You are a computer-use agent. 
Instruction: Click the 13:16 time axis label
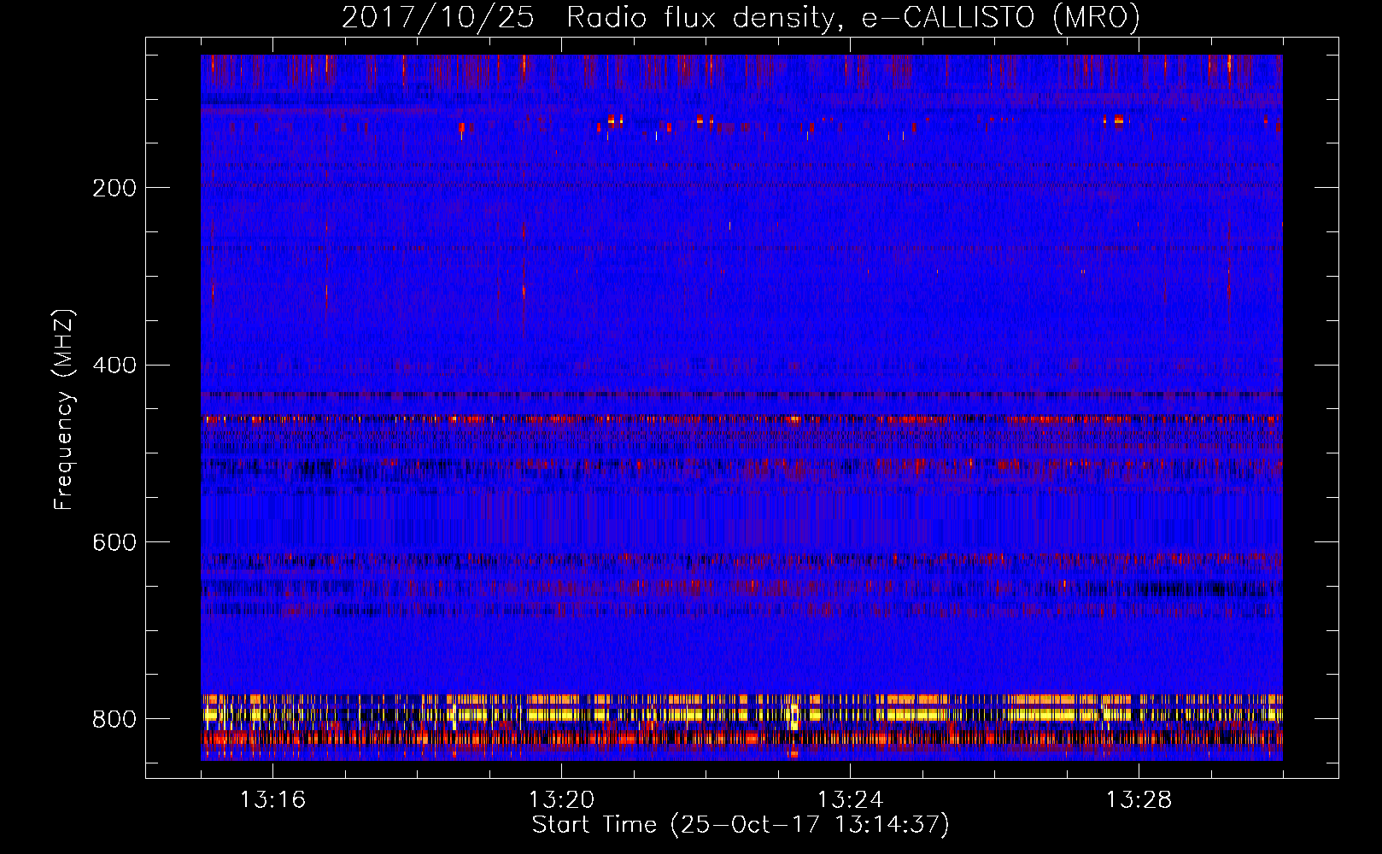(272, 800)
